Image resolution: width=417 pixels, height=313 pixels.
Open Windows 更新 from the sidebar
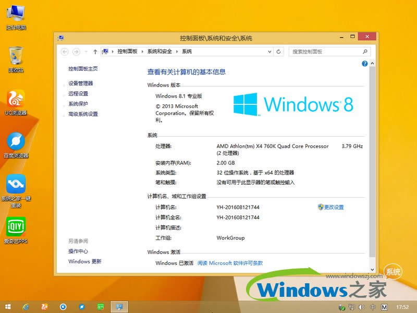point(85,261)
